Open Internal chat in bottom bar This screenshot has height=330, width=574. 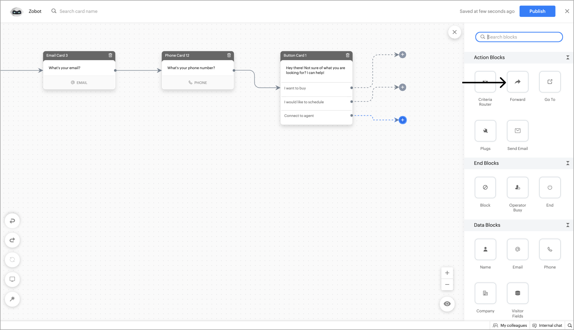click(547, 325)
